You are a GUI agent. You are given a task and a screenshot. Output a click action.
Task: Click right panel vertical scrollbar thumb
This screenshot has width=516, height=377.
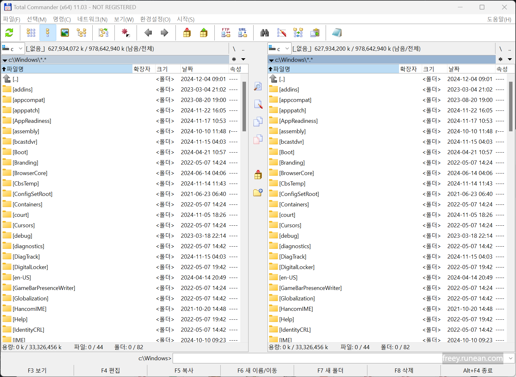point(511,106)
